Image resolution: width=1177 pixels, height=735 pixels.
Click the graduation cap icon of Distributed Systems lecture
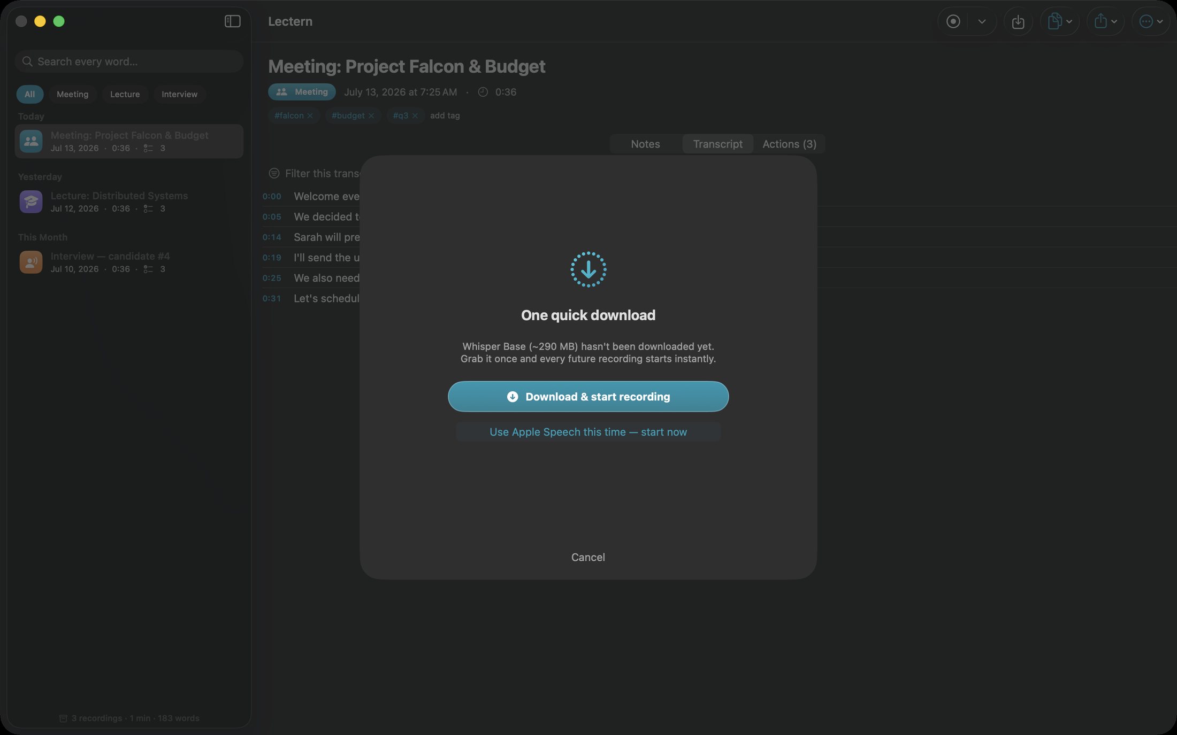coord(31,202)
